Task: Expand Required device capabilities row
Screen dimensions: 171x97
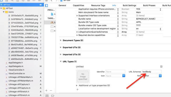Action: [77, 35]
